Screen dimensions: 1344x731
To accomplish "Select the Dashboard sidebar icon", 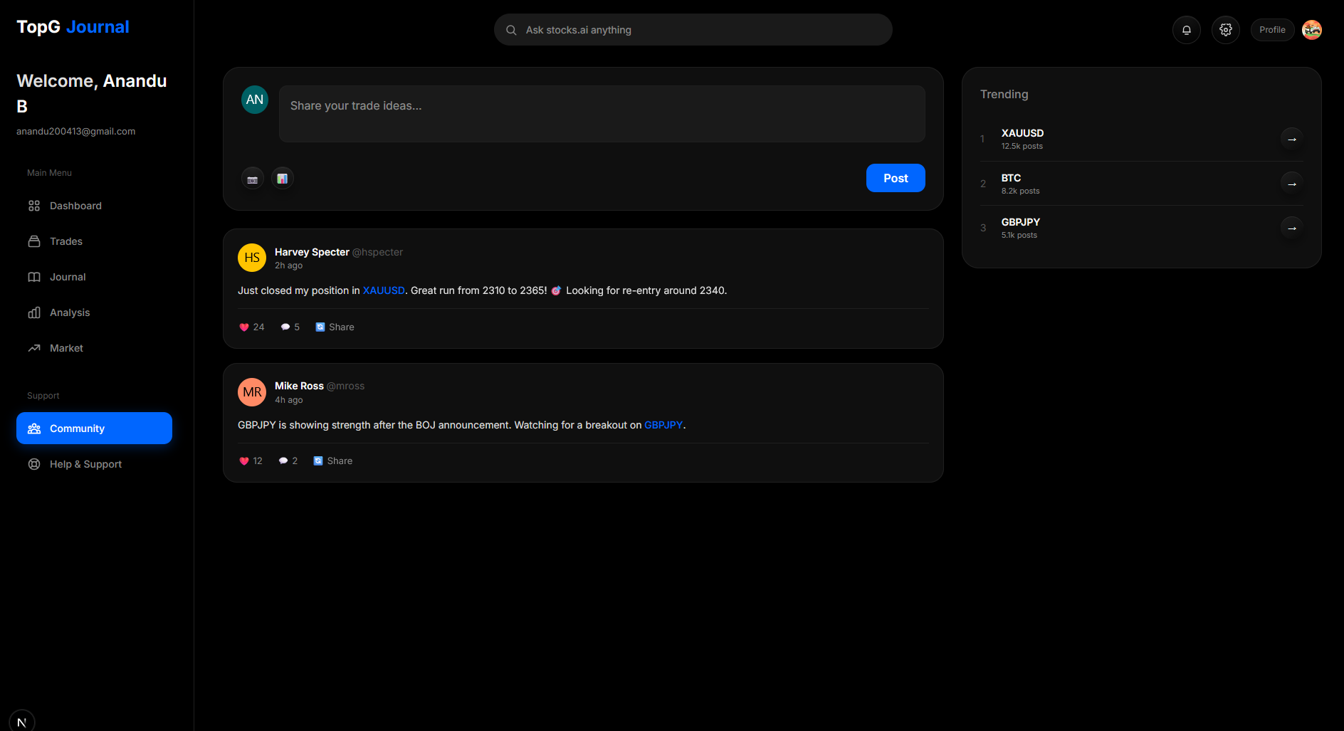I will (x=35, y=206).
